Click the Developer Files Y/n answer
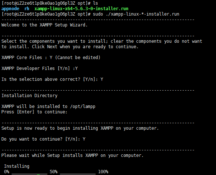Viewport: 216px width, 175px height. coord(76,68)
